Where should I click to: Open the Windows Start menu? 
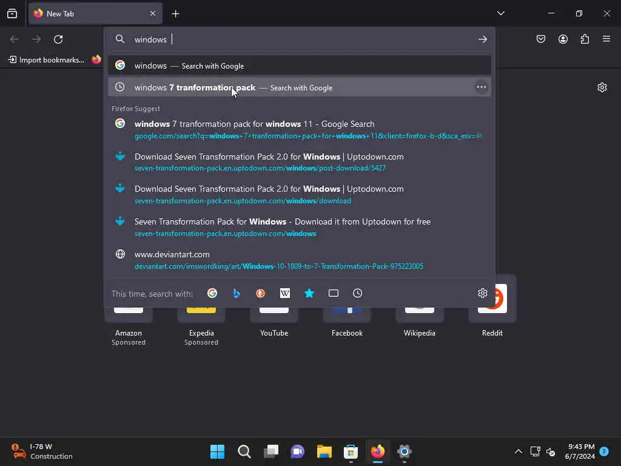click(x=218, y=451)
